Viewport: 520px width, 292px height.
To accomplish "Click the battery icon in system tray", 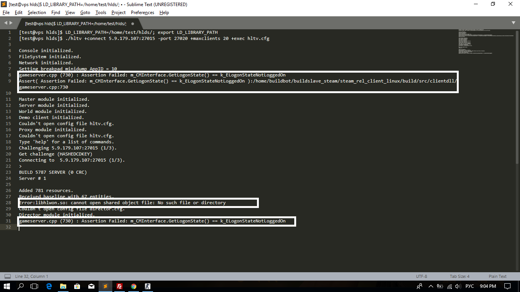I will (440, 286).
